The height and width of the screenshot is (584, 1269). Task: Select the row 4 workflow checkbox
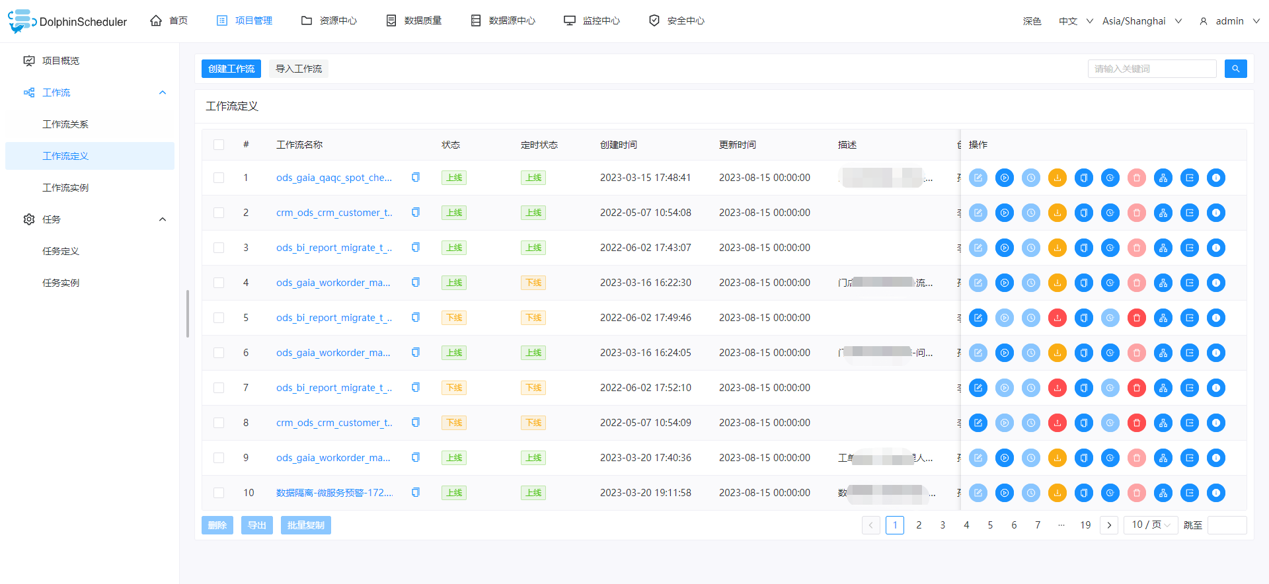(x=219, y=283)
